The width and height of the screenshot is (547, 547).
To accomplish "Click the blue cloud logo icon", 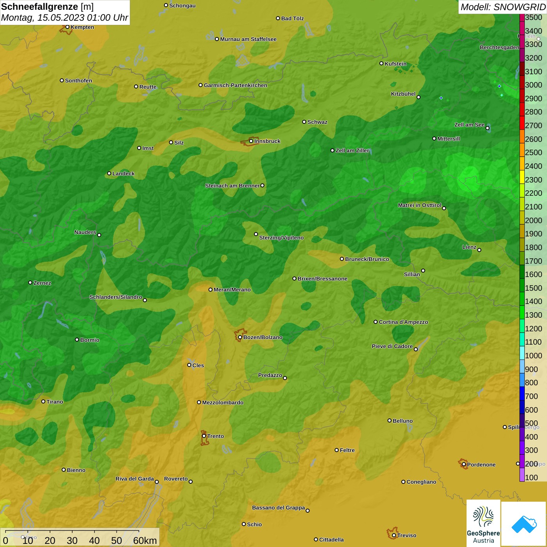I will click(524, 524).
